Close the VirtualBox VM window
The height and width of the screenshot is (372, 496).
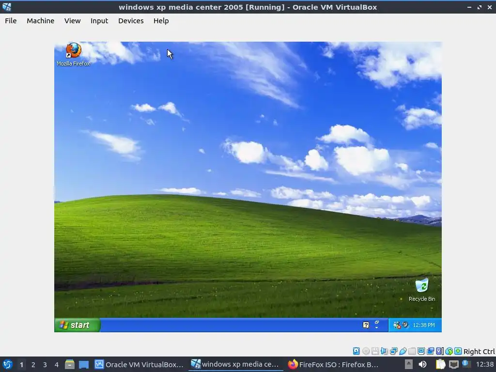click(x=489, y=7)
